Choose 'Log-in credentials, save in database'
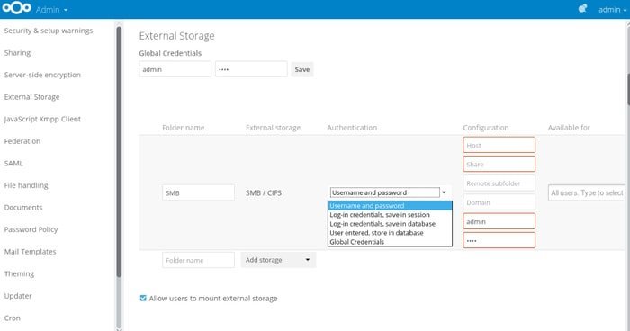This screenshot has height=331, width=630. (390, 224)
